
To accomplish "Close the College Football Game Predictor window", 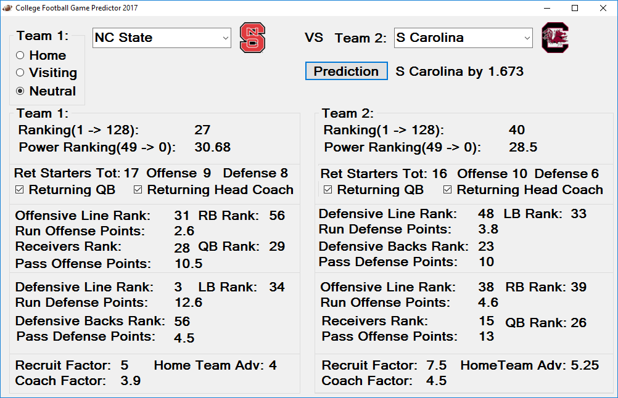I will click(x=603, y=8).
